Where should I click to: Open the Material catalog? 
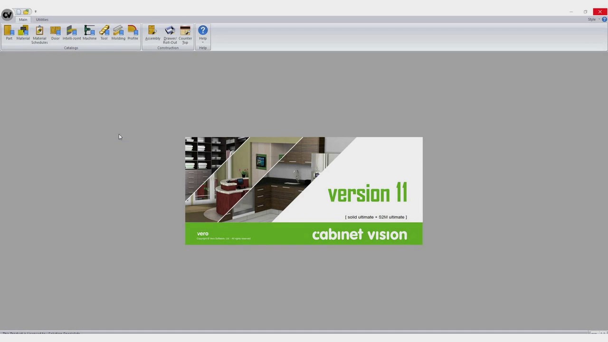[23, 33]
